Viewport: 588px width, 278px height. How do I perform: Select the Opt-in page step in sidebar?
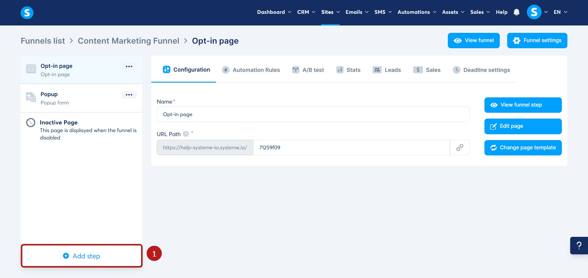(x=81, y=70)
